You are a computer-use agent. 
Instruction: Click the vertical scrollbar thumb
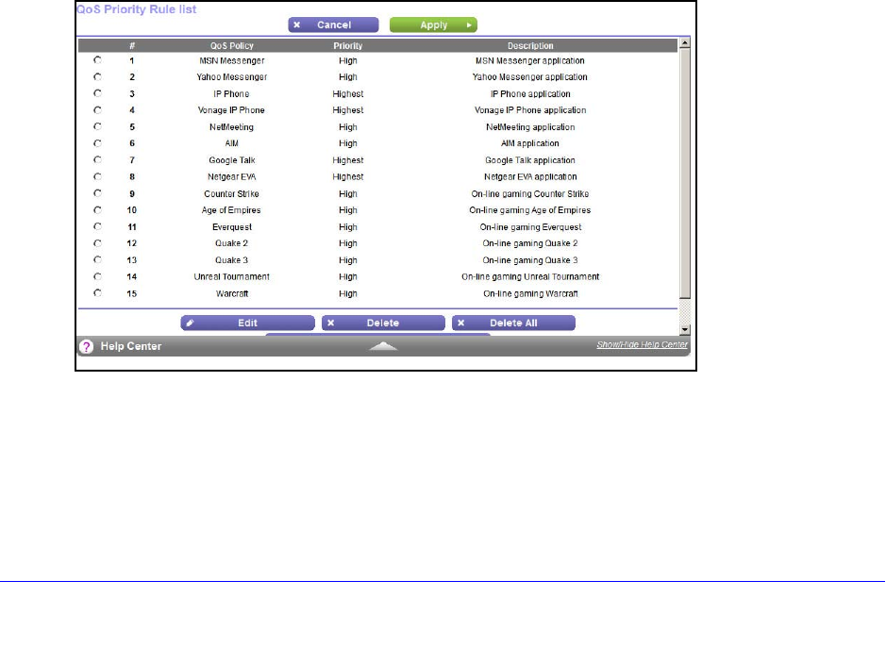pos(685,174)
